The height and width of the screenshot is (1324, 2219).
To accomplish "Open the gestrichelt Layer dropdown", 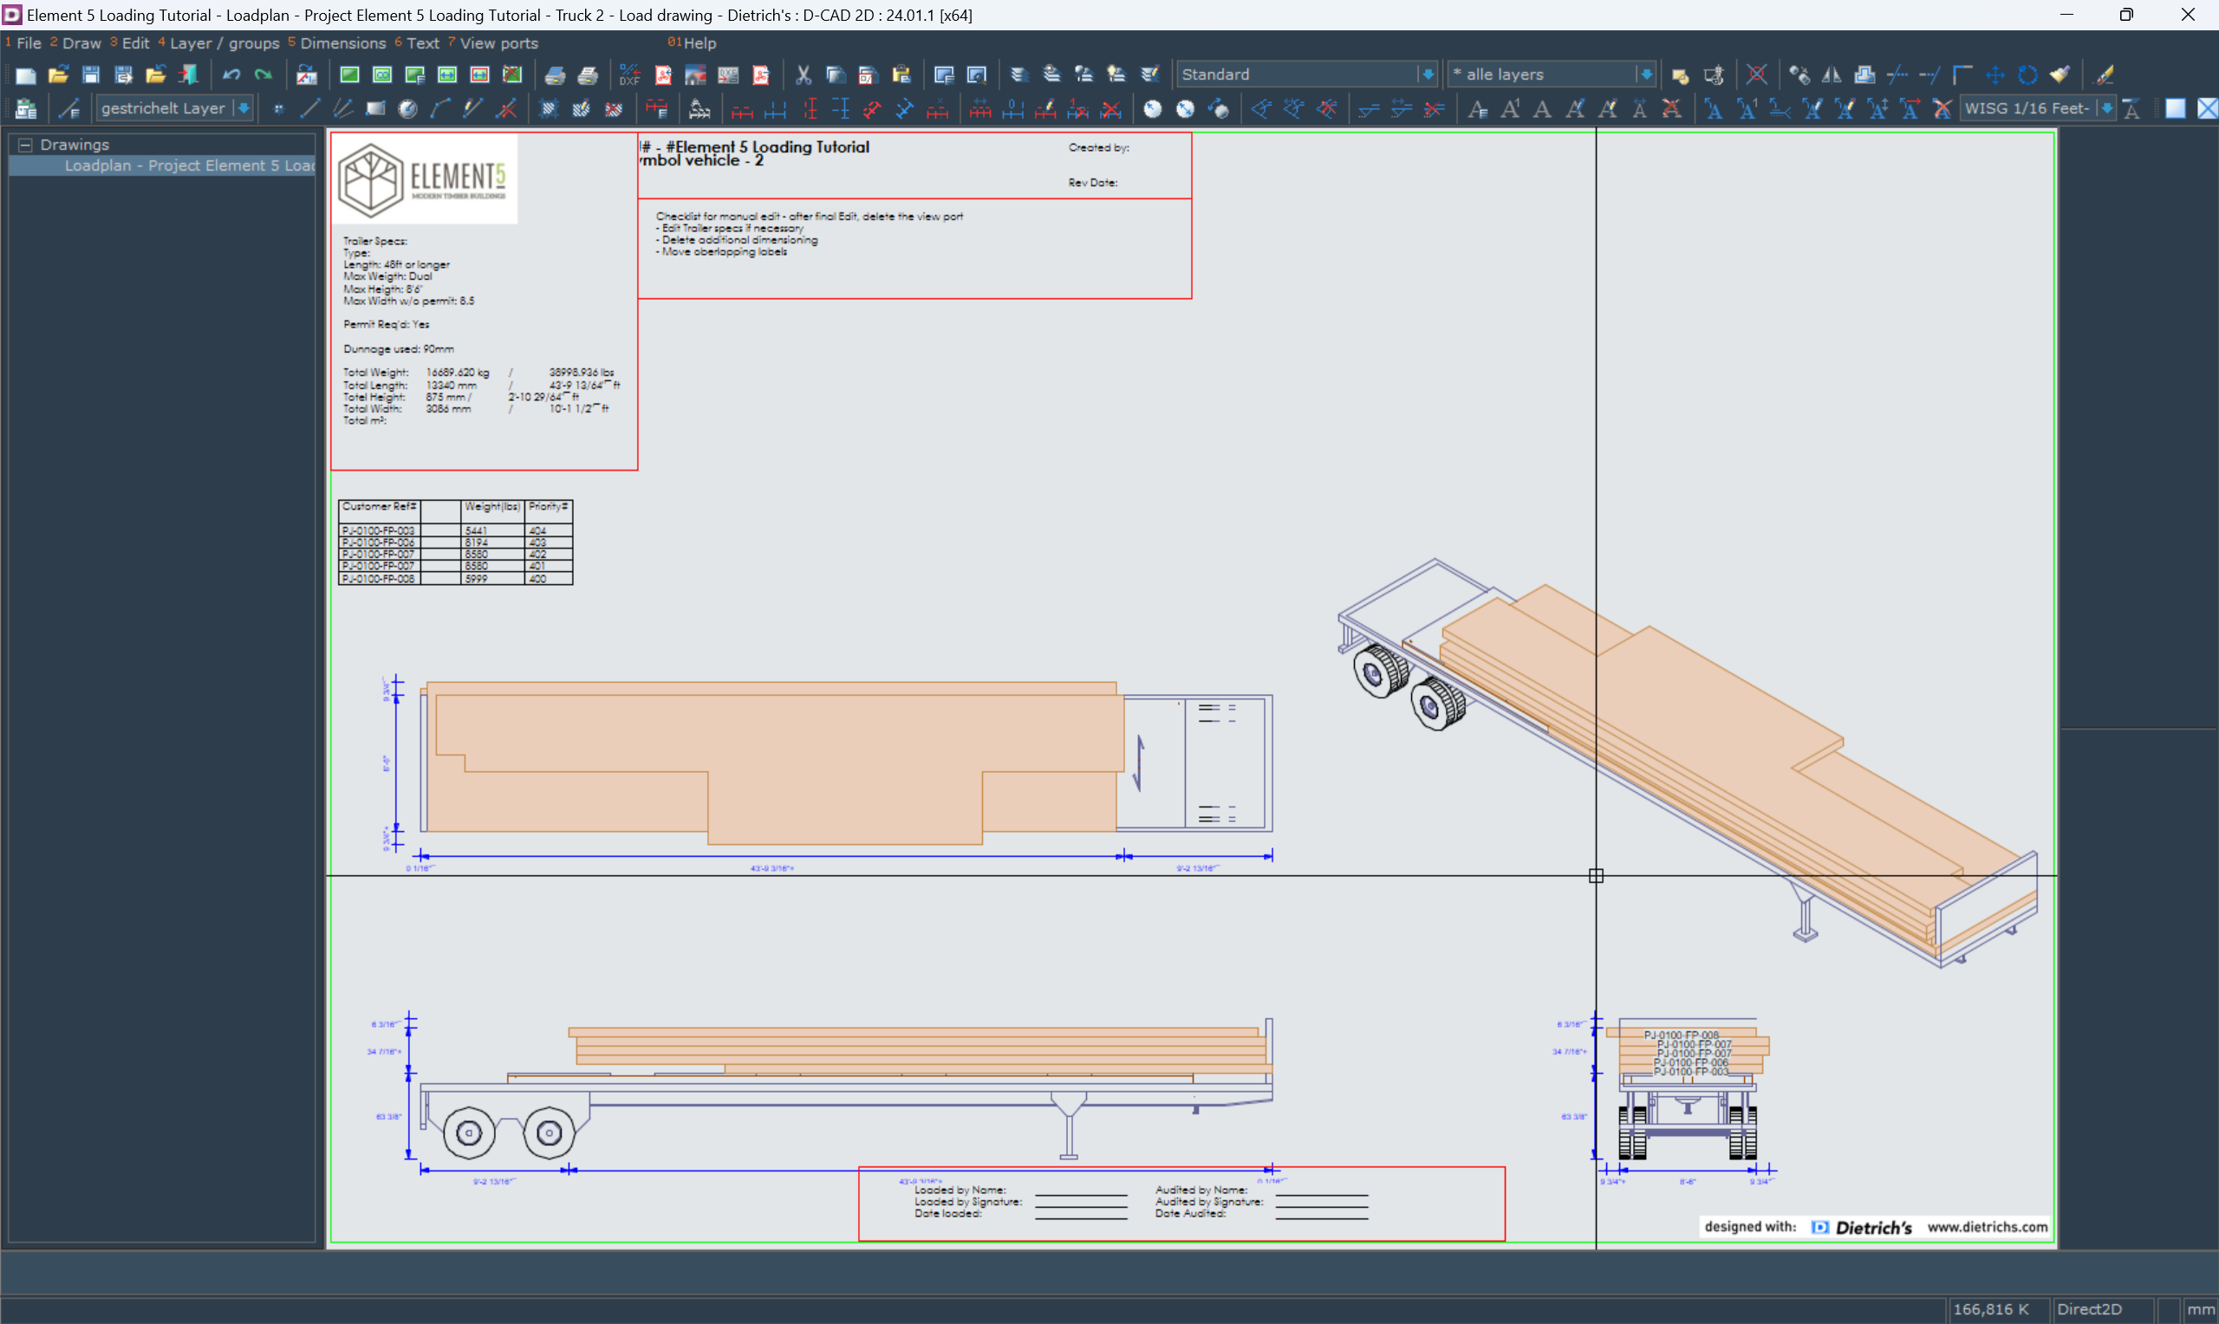I will pyautogui.click(x=243, y=109).
